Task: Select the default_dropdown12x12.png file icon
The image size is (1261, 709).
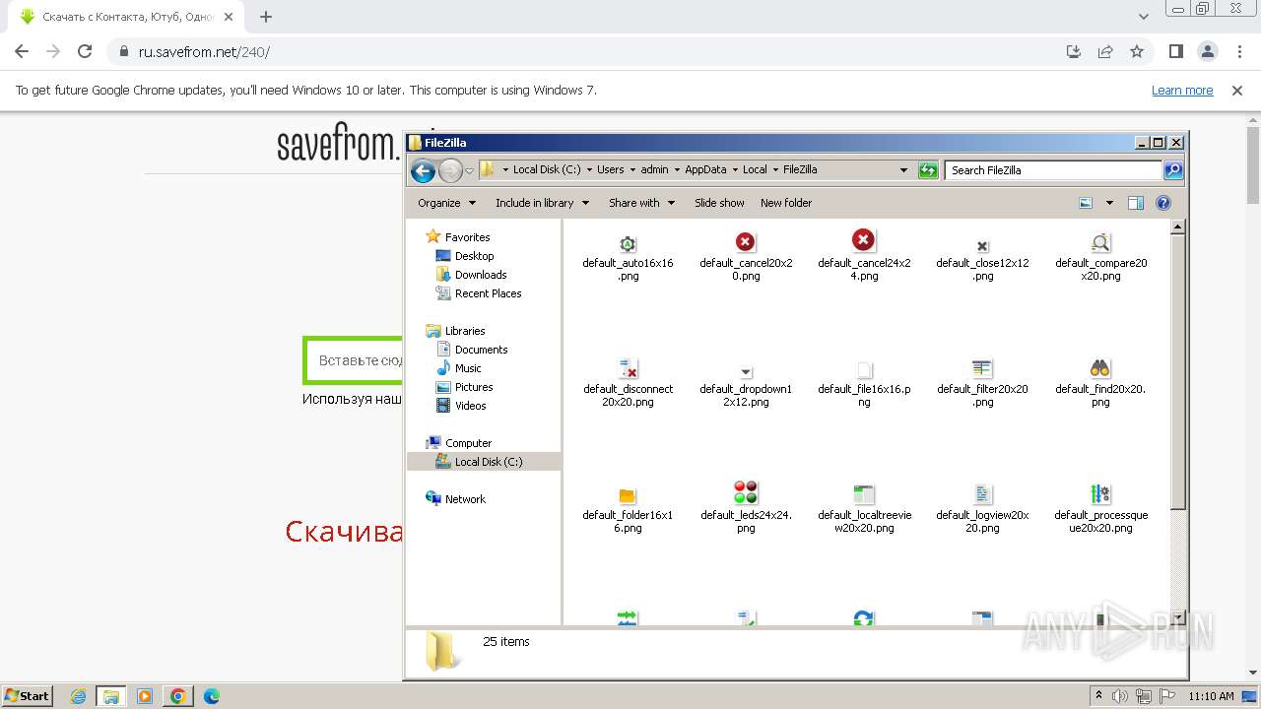Action: (746, 372)
